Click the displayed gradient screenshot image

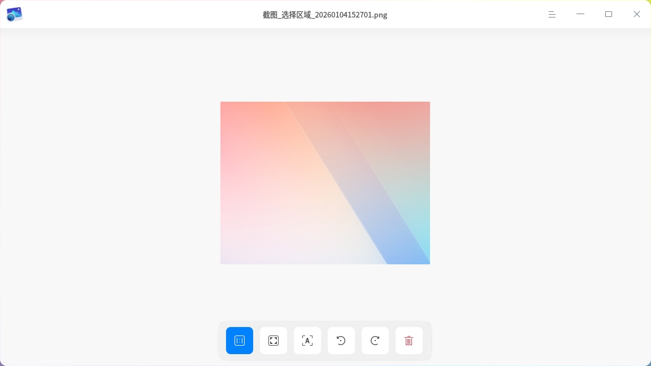[325, 183]
